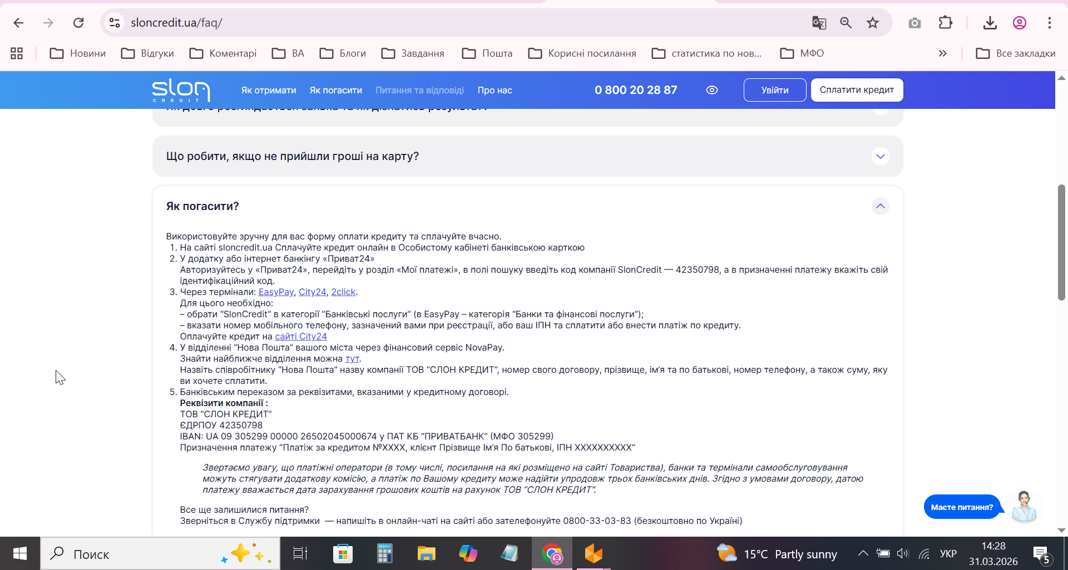Open the browser profile icon
The width and height of the screenshot is (1068, 570).
(x=1019, y=23)
